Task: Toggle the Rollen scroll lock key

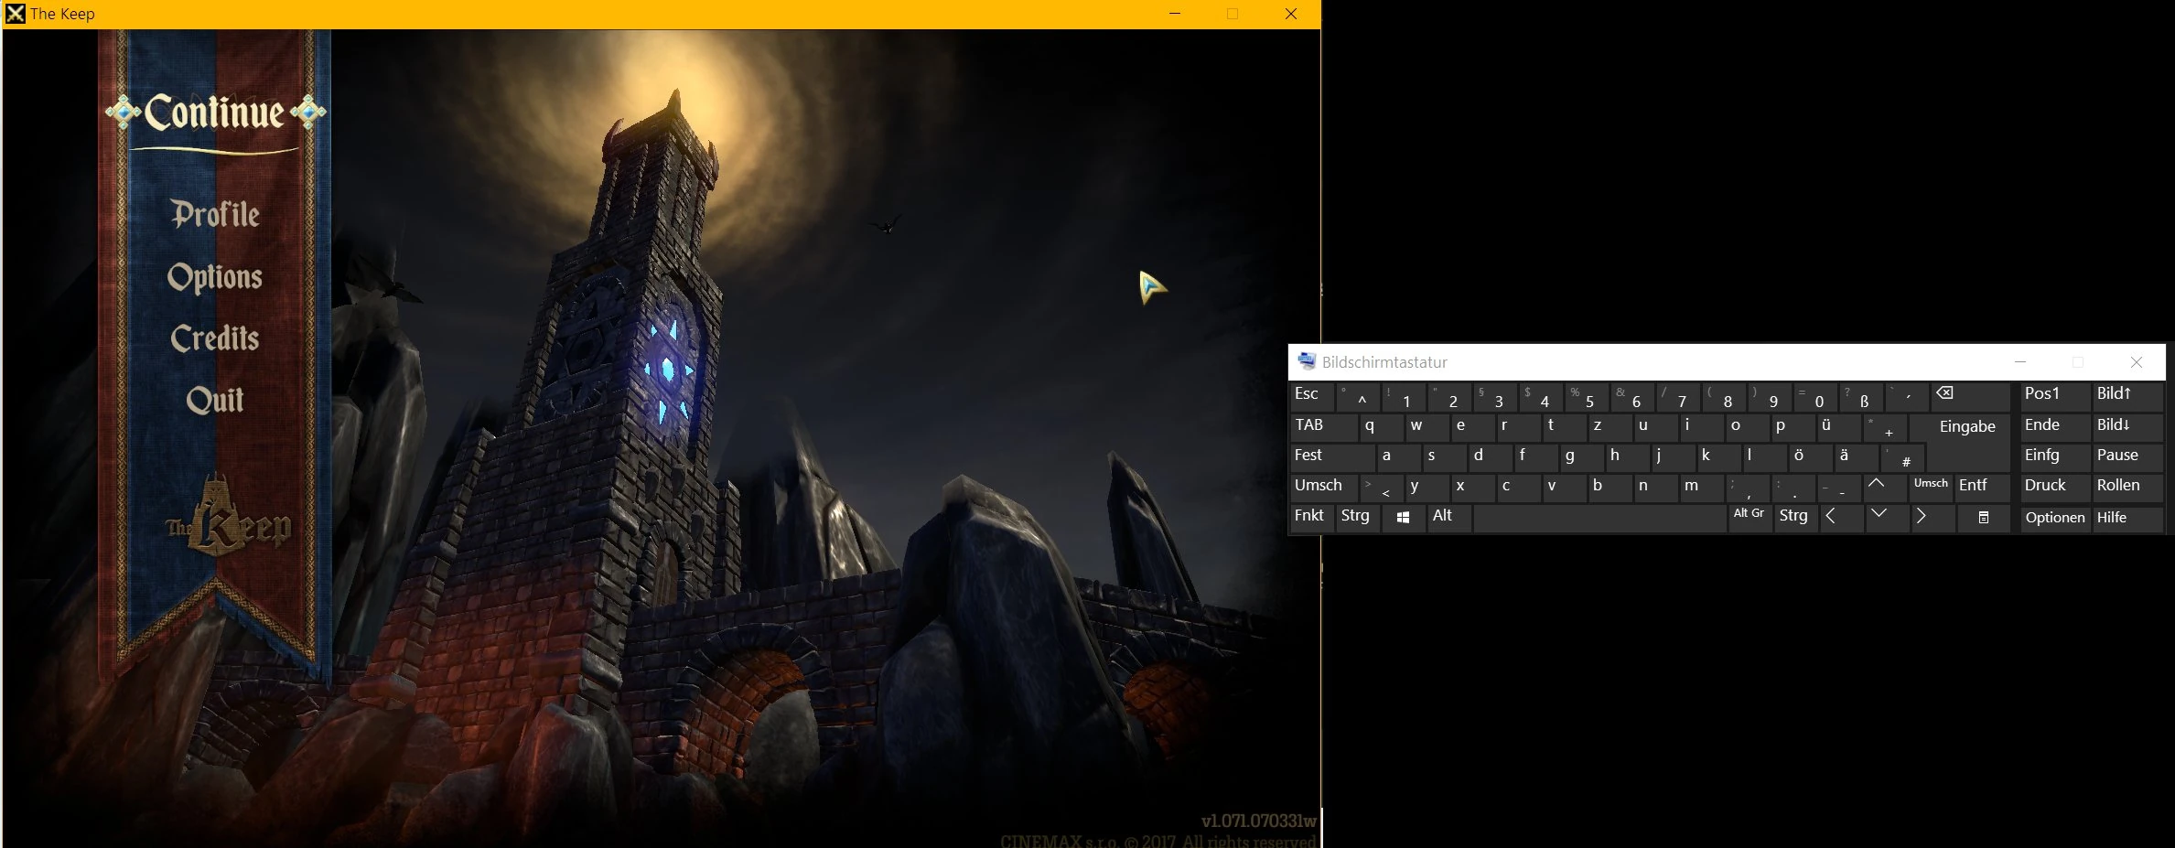Action: click(x=2127, y=487)
